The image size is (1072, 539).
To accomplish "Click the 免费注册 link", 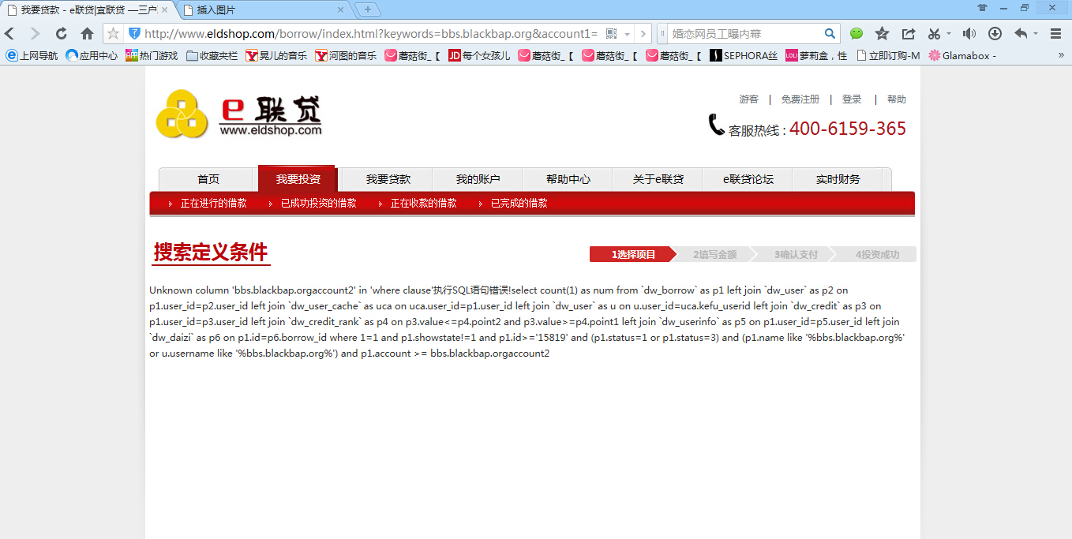I will click(800, 99).
